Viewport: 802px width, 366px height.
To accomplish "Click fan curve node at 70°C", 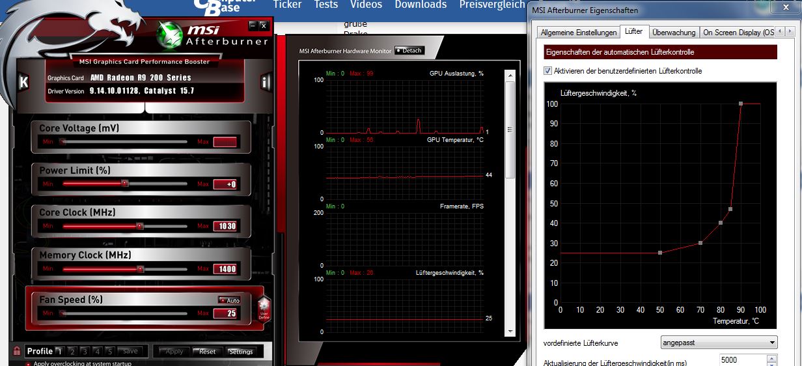I will tap(700, 243).
